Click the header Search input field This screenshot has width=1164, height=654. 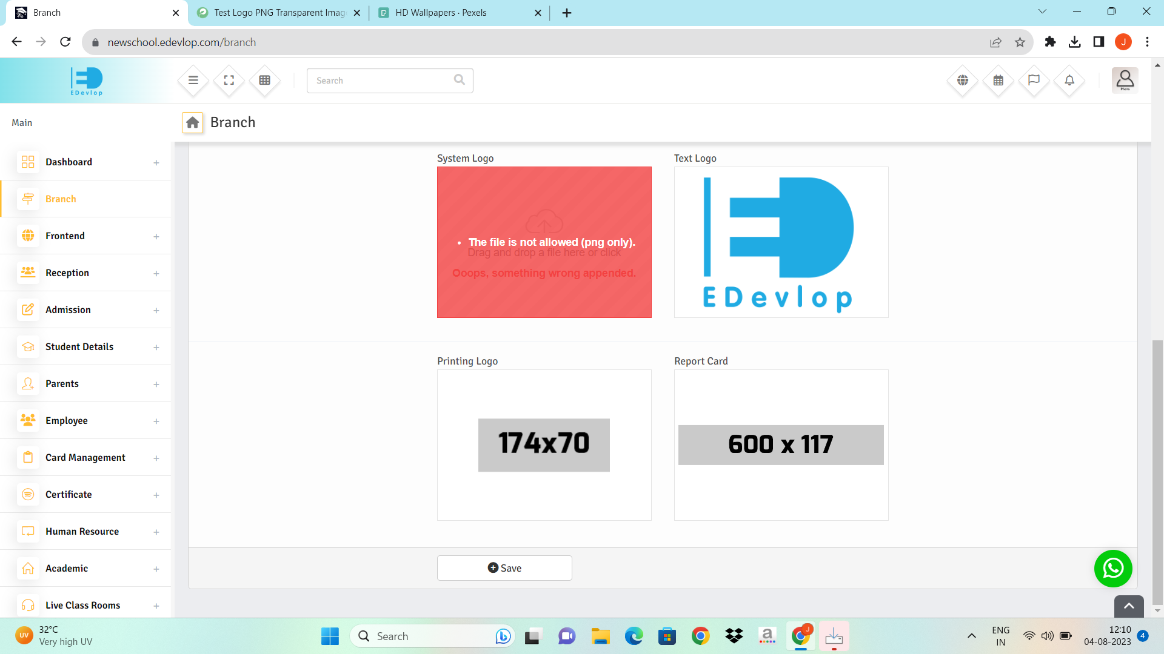click(382, 81)
